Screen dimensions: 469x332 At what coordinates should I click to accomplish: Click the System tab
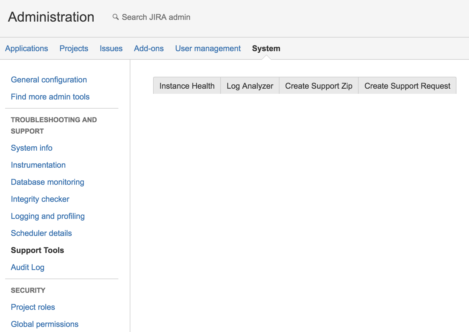point(266,48)
